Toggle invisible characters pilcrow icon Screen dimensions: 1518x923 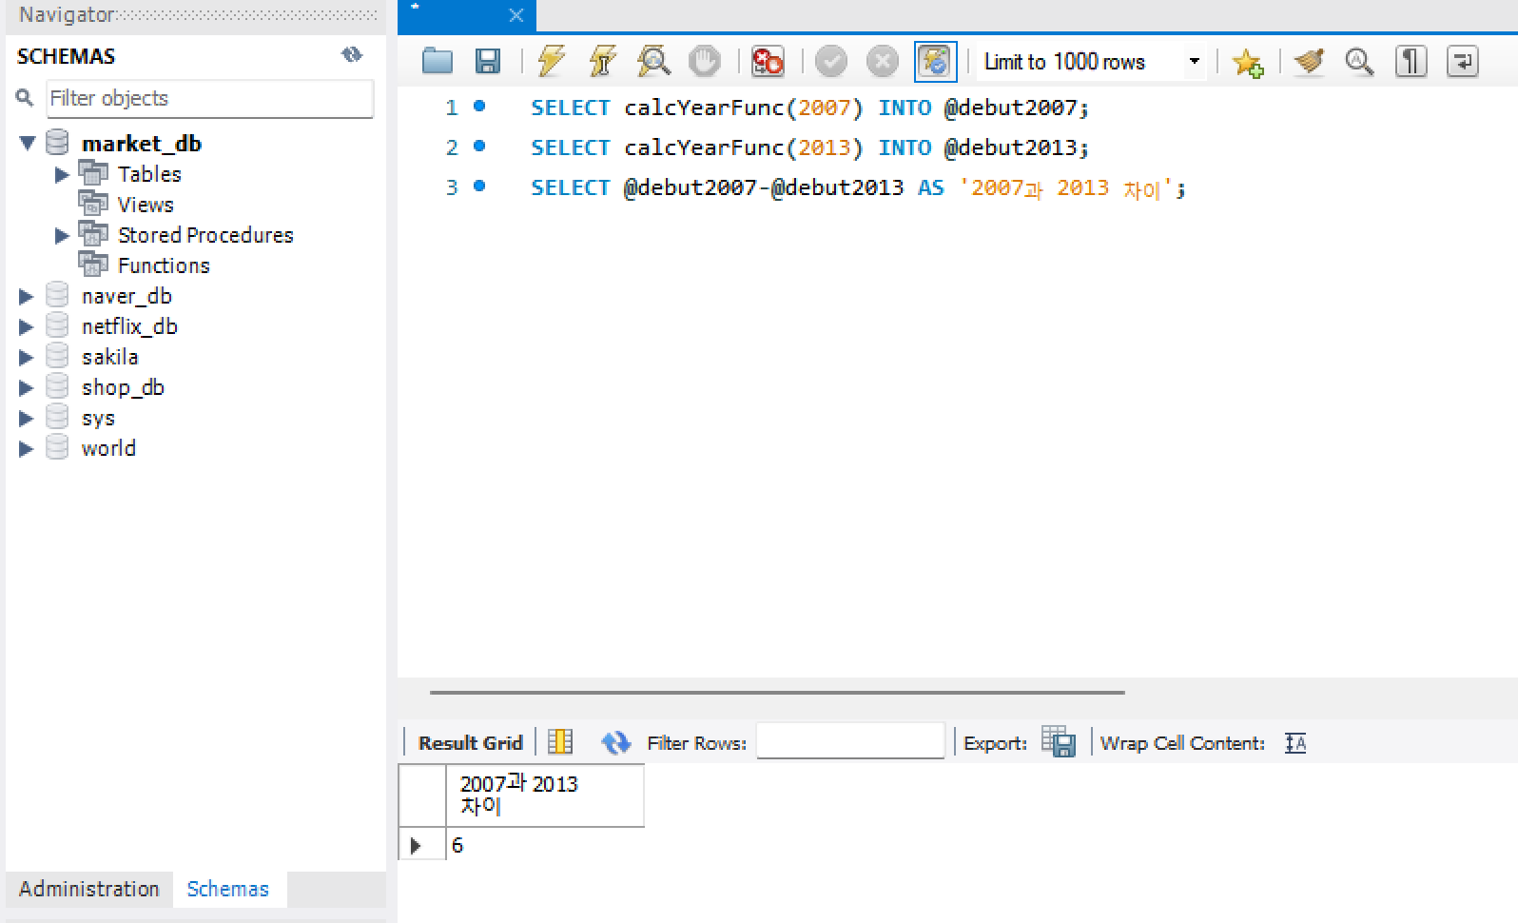1411,62
